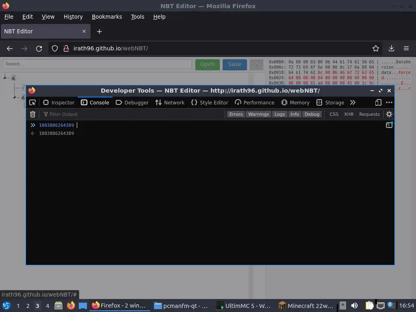Viewport: 416px width, 312px height.
Task: Open the View menu
Action: point(48,17)
